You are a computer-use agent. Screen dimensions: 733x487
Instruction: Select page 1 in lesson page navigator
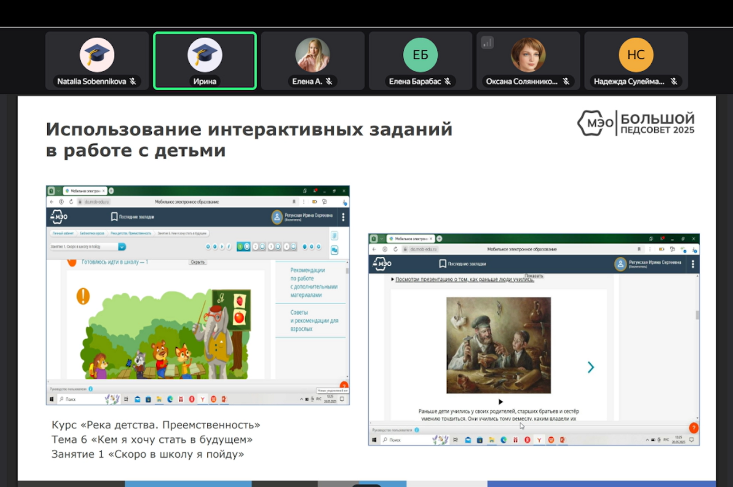[243, 247]
